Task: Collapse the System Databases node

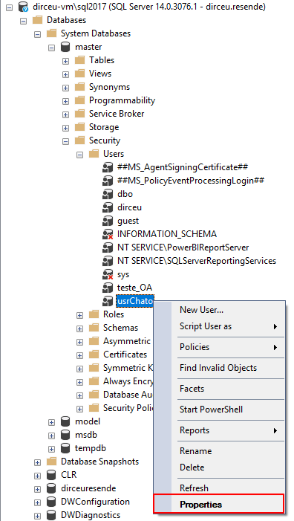Action: click(x=38, y=34)
